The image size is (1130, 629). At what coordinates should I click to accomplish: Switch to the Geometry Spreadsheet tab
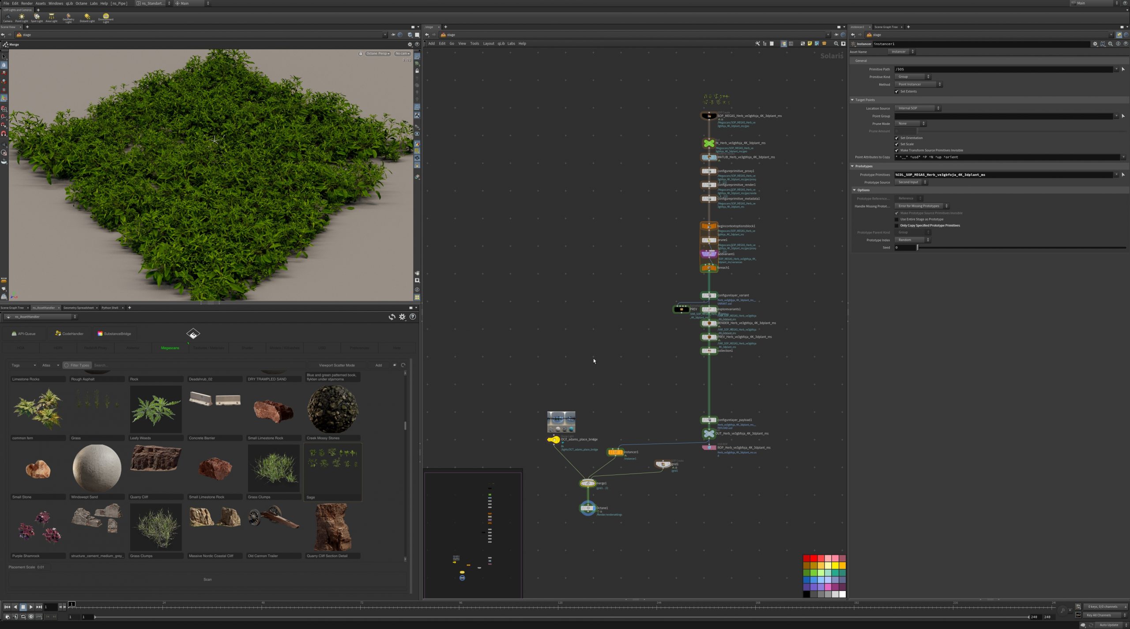coord(79,308)
